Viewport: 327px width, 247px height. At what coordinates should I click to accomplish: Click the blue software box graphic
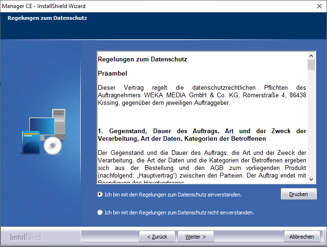pyautogui.click(x=32, y=142)
